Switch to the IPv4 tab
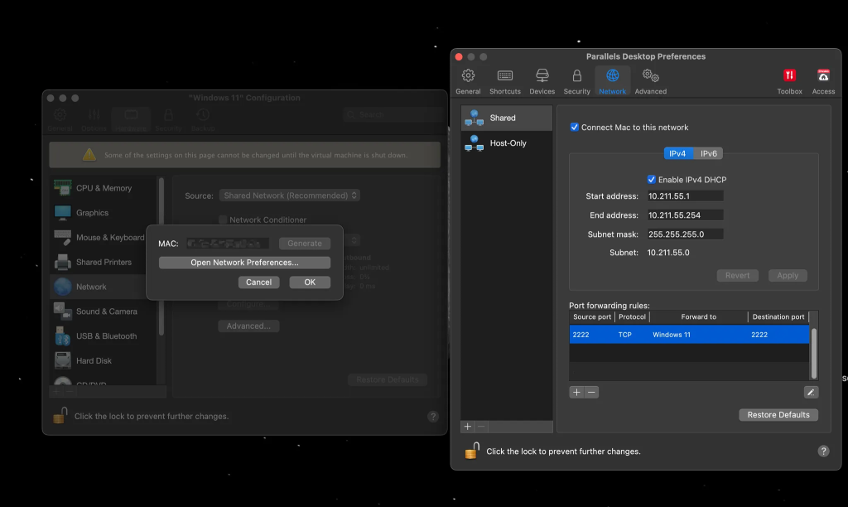Screen dimensions: 848x507 coord(677,153)
